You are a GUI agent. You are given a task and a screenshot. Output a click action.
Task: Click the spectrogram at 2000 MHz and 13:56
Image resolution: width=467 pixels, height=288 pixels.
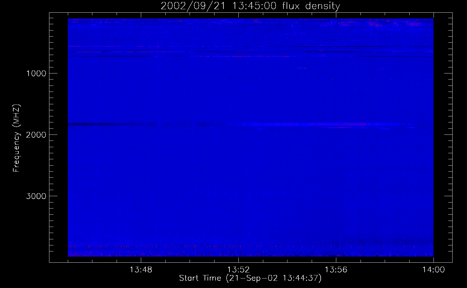(x=336, y=134)
